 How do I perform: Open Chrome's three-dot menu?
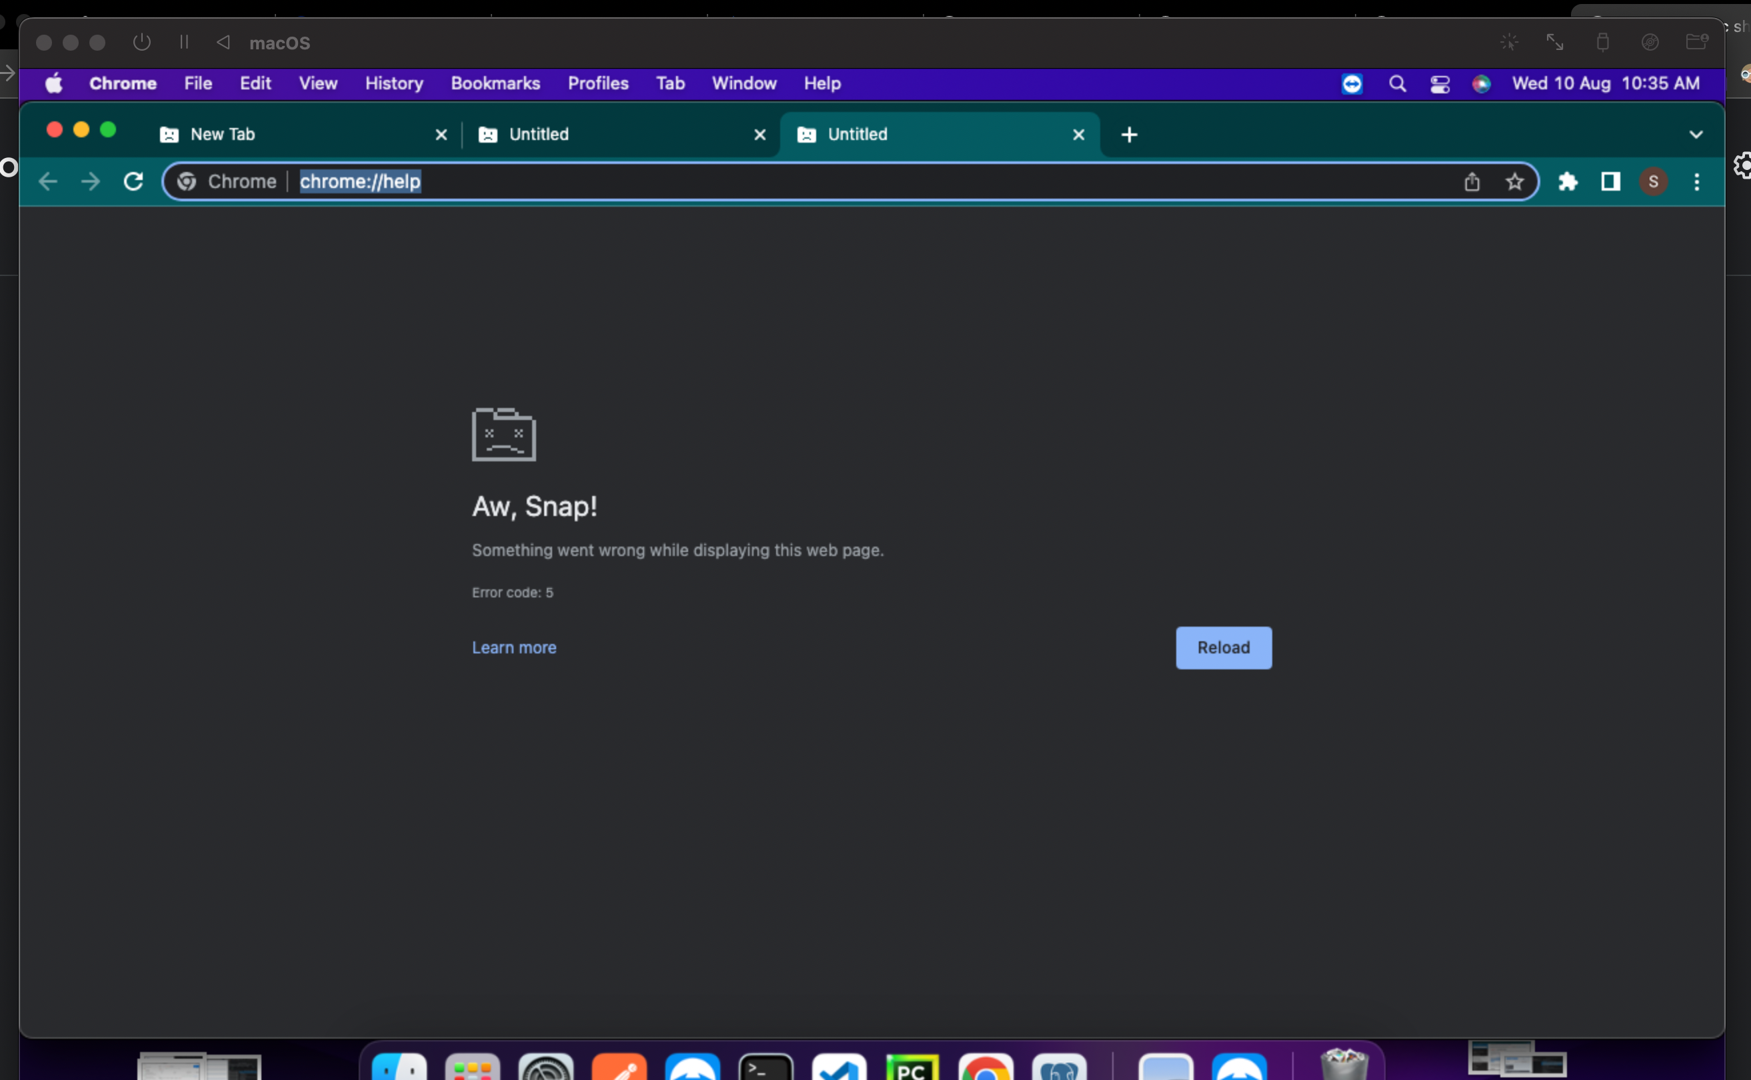tap(1697, 181)
